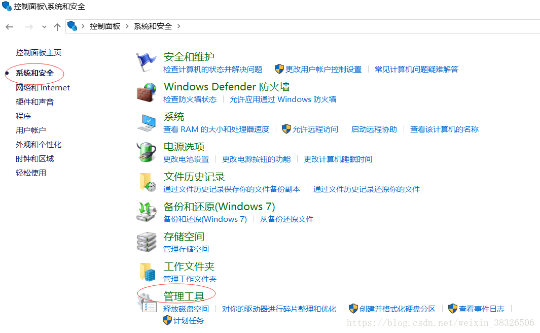The height and width of the screenshot is (333, 540).
Task: Open the 电源选项 heading
Action: coord(184,147)
